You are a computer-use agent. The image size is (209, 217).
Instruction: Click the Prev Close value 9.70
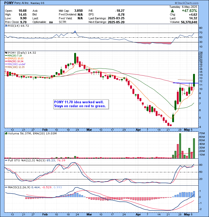pos(23,22)
